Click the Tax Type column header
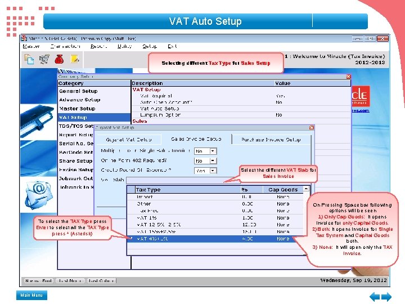Image resolution: width=405 pixels, height=304 pixels. (188, 190)
